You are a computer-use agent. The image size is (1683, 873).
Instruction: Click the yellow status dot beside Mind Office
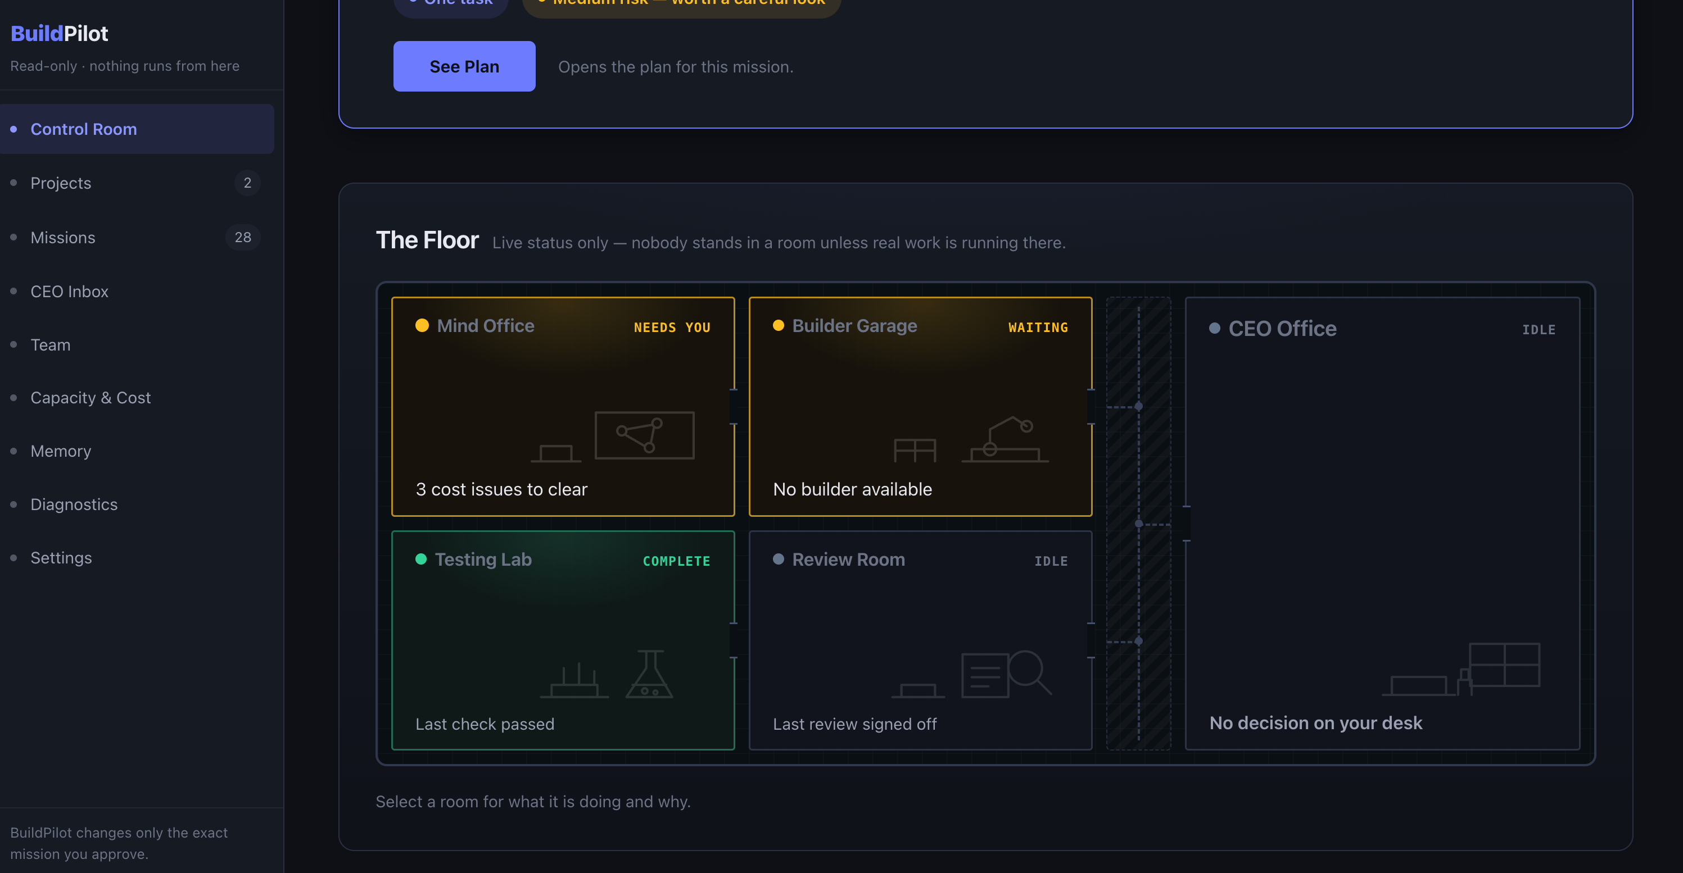tap(422, 326)
